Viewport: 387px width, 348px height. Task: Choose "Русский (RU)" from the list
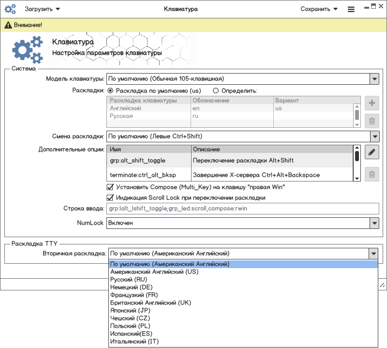tap(129, 280)
